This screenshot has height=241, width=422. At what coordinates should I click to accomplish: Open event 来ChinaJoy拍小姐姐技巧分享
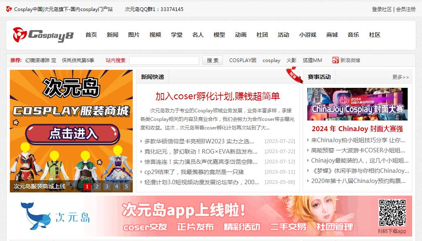point(358,140)
